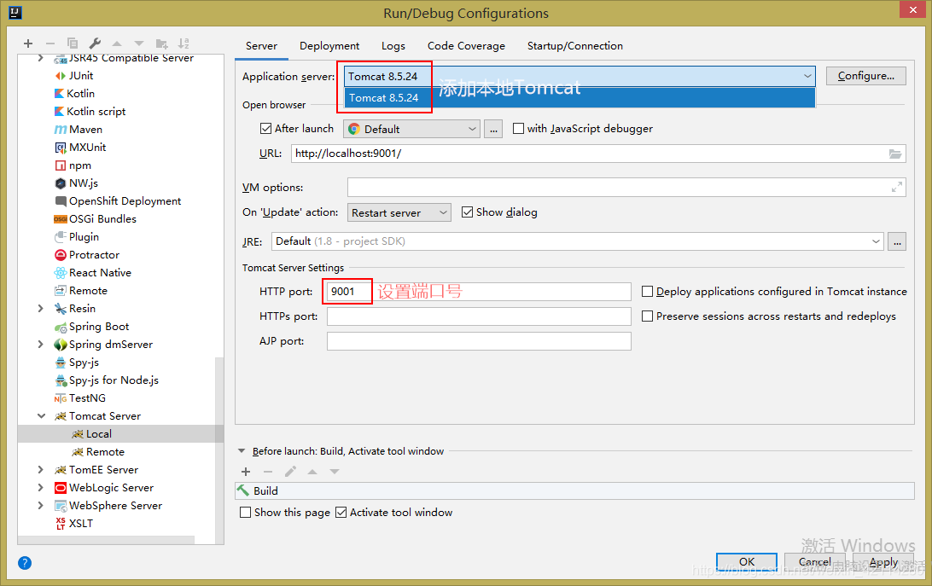This screenshot has height=586, width=932.
Task: Enable with JavaScript debugger checkbox
Action: tap(518, 128)
